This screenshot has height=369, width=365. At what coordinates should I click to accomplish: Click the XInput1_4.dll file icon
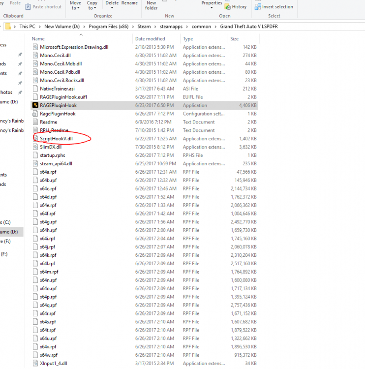[x=35, y=364]
